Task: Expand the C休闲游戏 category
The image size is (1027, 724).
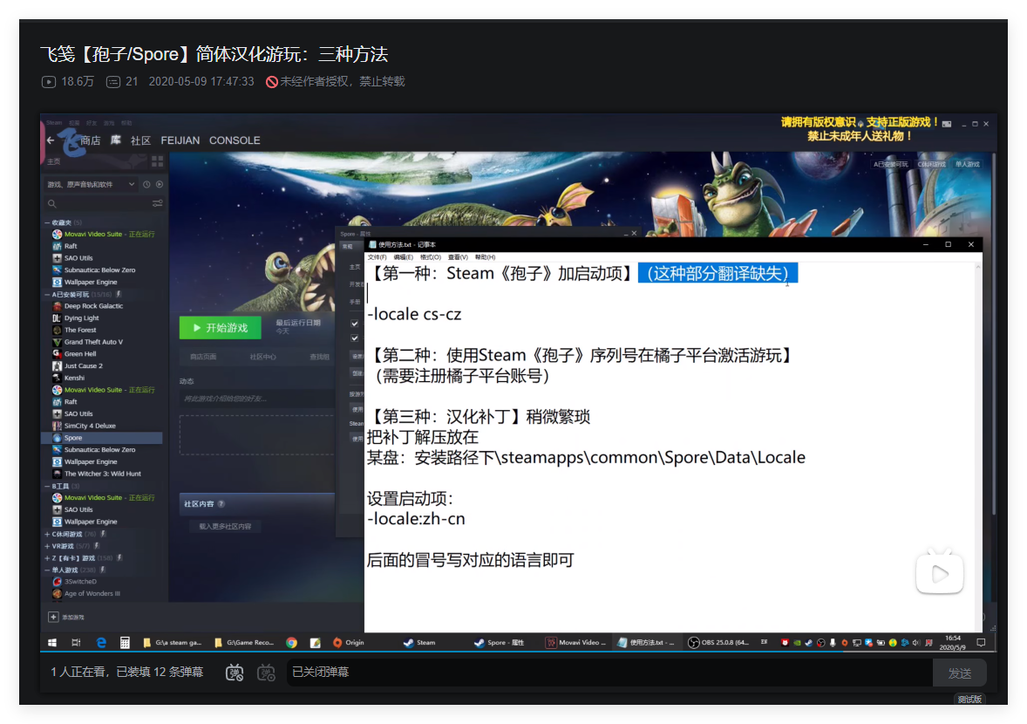Action: point(47,534)
